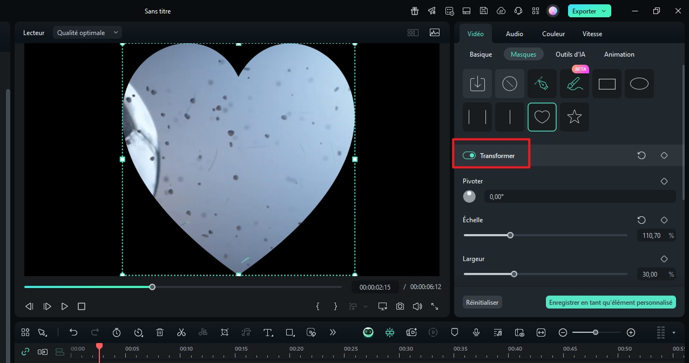The image size is (689, 363).
Task: Open the shape tool dropdown in timeline toolbar
Action: (x=291, y=332)
